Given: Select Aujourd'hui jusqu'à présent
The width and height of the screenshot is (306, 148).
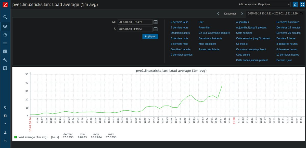Looking at the screenshot, I should click(x=251, y=27).
